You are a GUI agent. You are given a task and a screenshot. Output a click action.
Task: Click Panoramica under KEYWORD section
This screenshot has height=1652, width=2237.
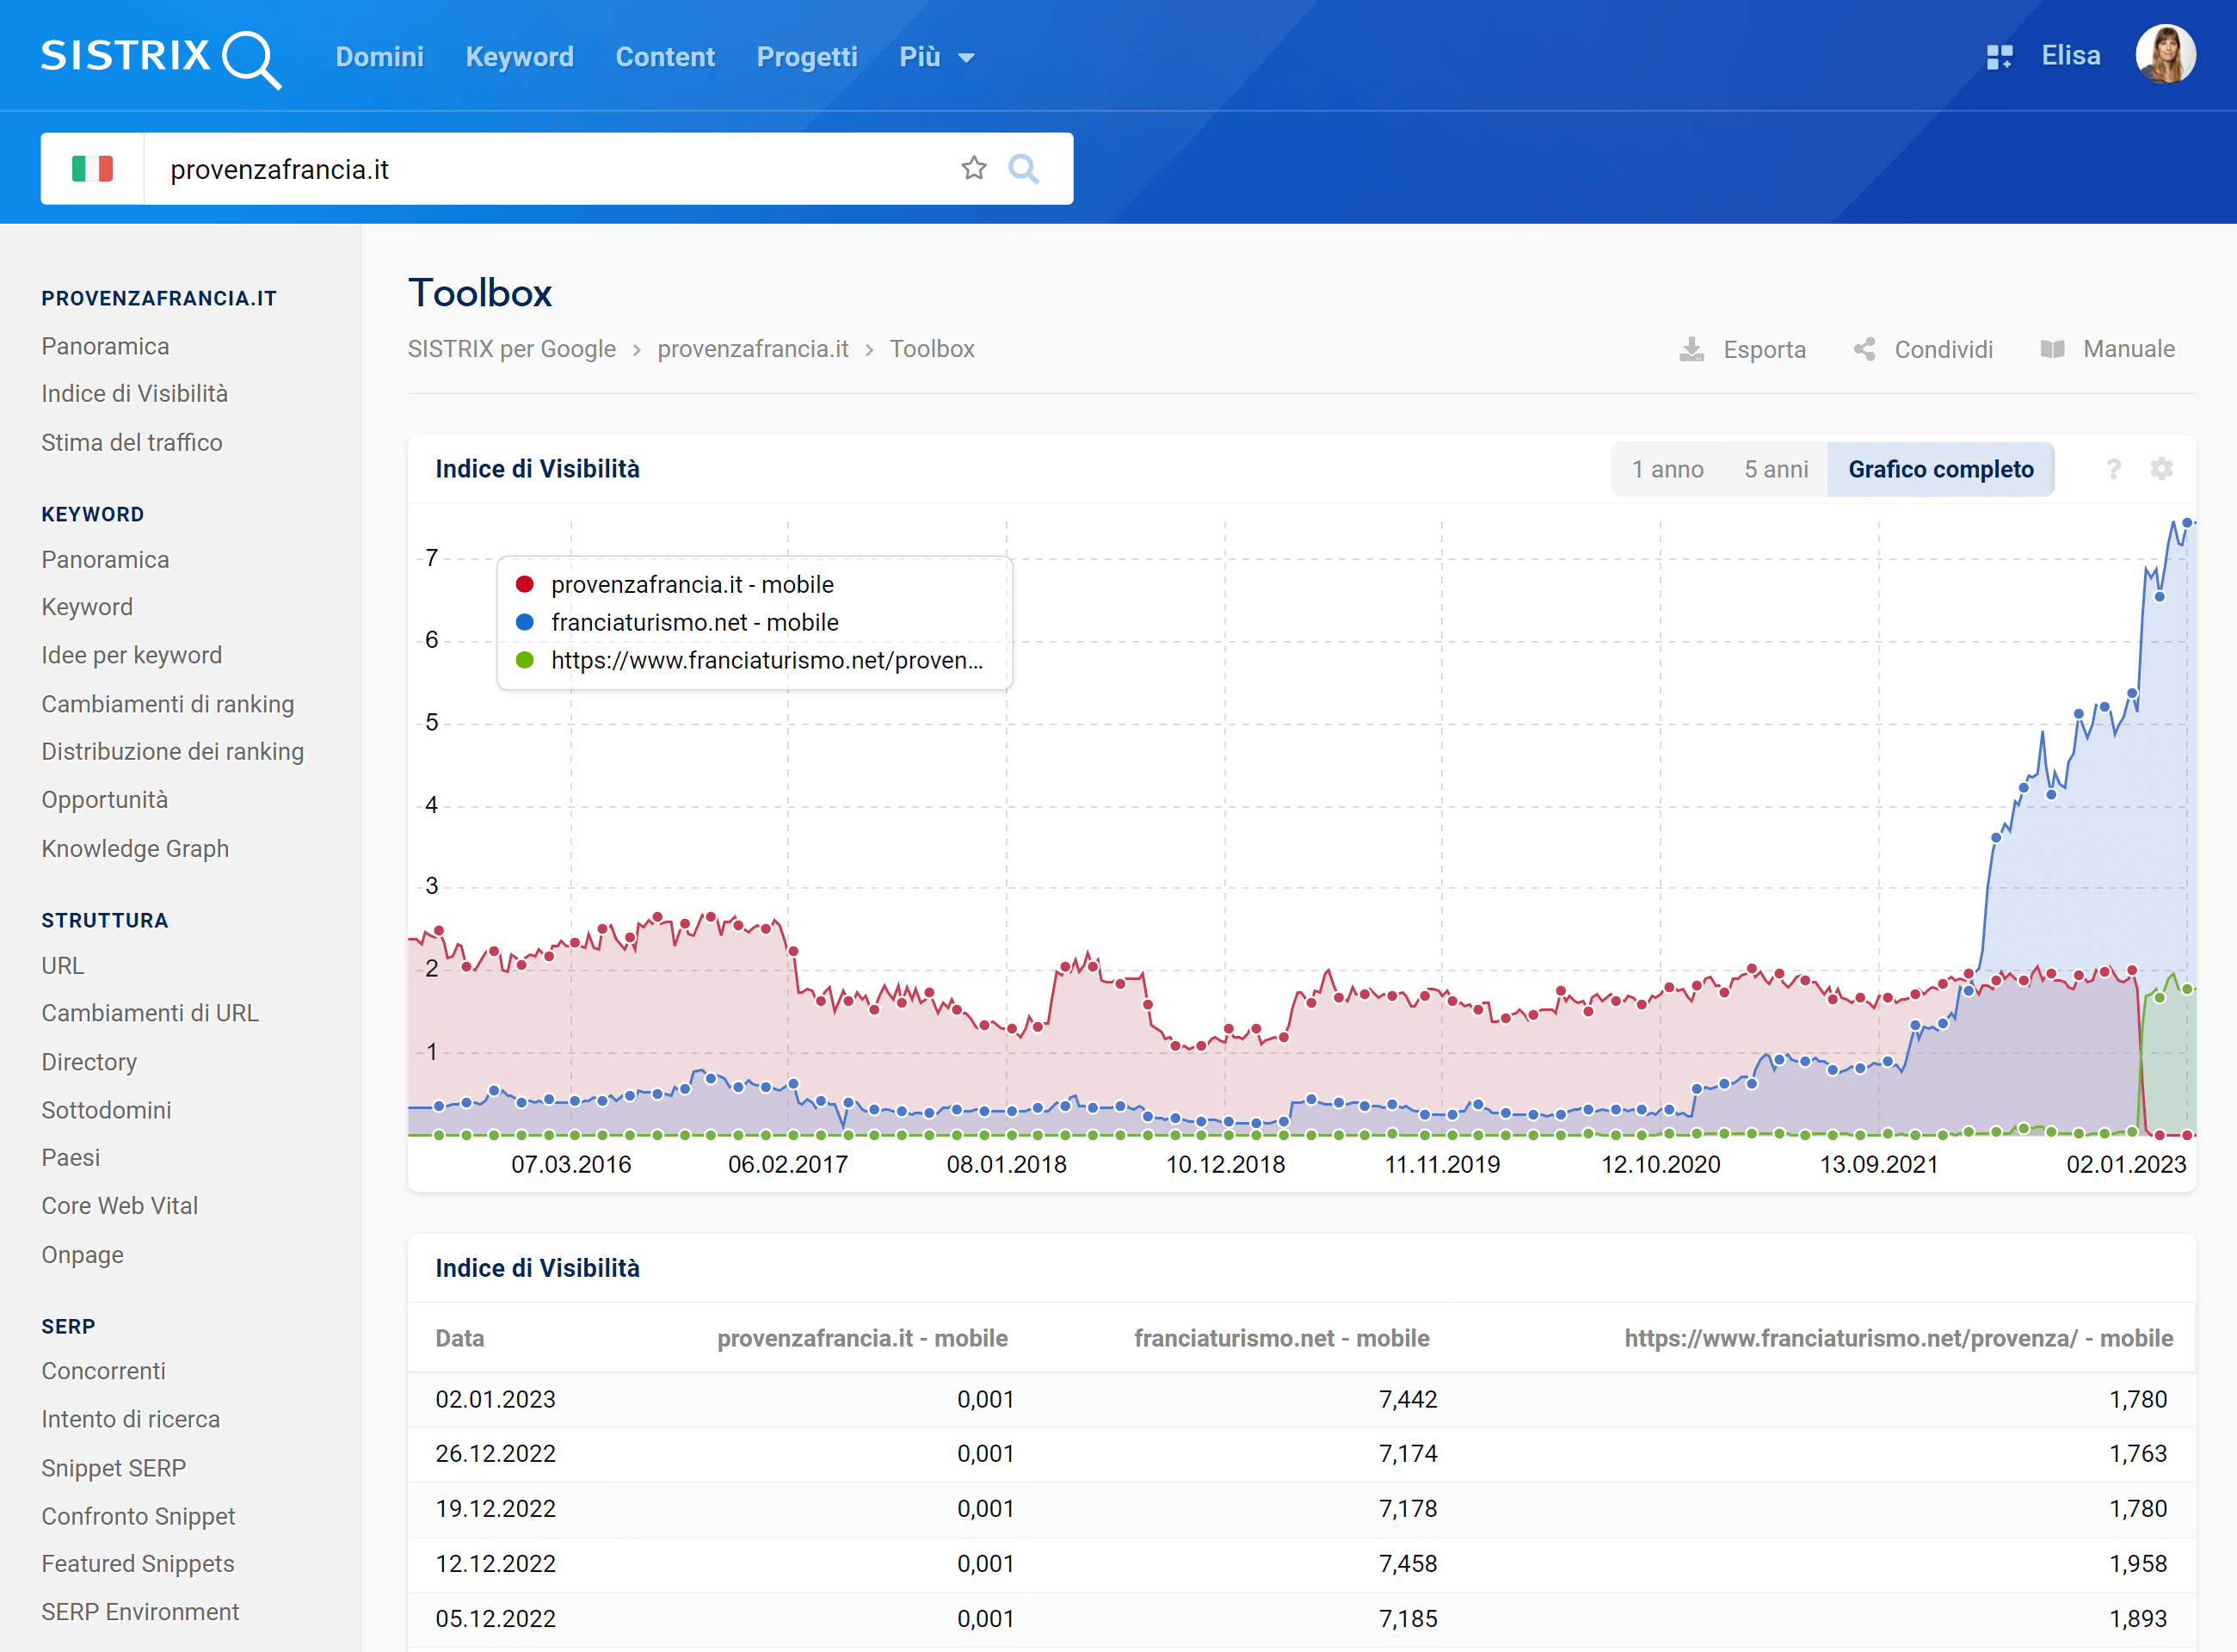pos(105,560)
